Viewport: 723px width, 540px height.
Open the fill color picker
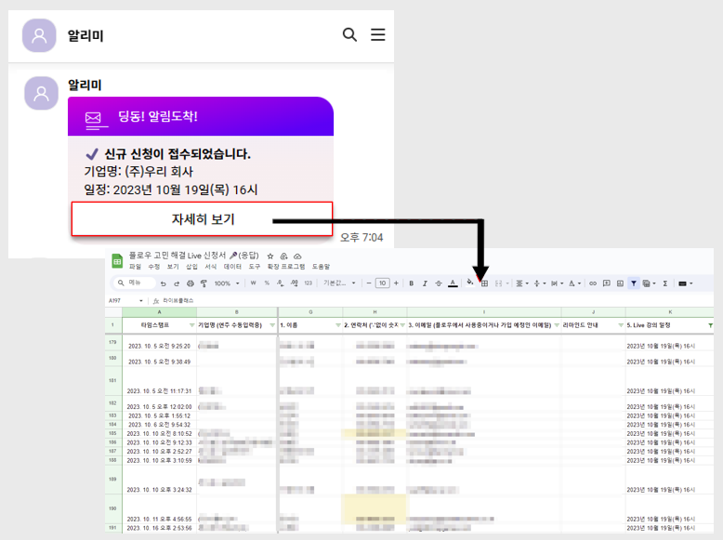tap(470, 283)
